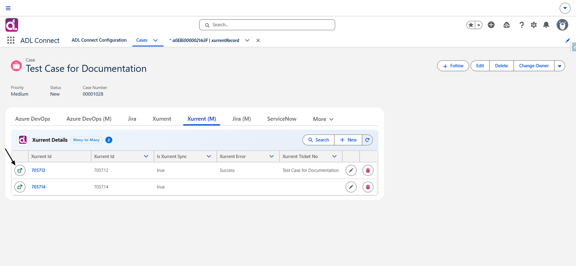Open record 705712 in external view icon
Viewport: 576px width, 266px height.
[20, 170]
